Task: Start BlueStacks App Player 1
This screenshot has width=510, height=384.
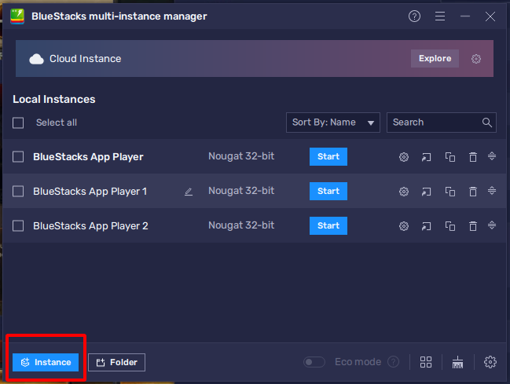Action: [328, 192]
